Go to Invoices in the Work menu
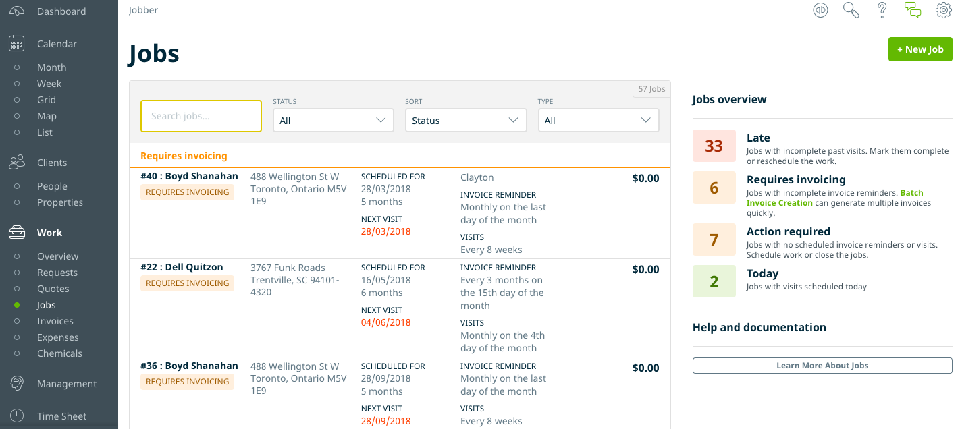The image size is (960, 429). click(x=55, y=321)
